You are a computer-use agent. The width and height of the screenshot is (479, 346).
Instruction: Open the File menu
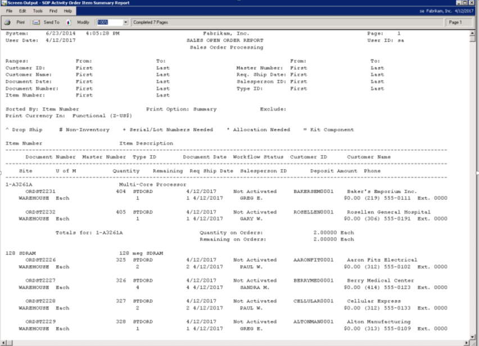(9, 11)
